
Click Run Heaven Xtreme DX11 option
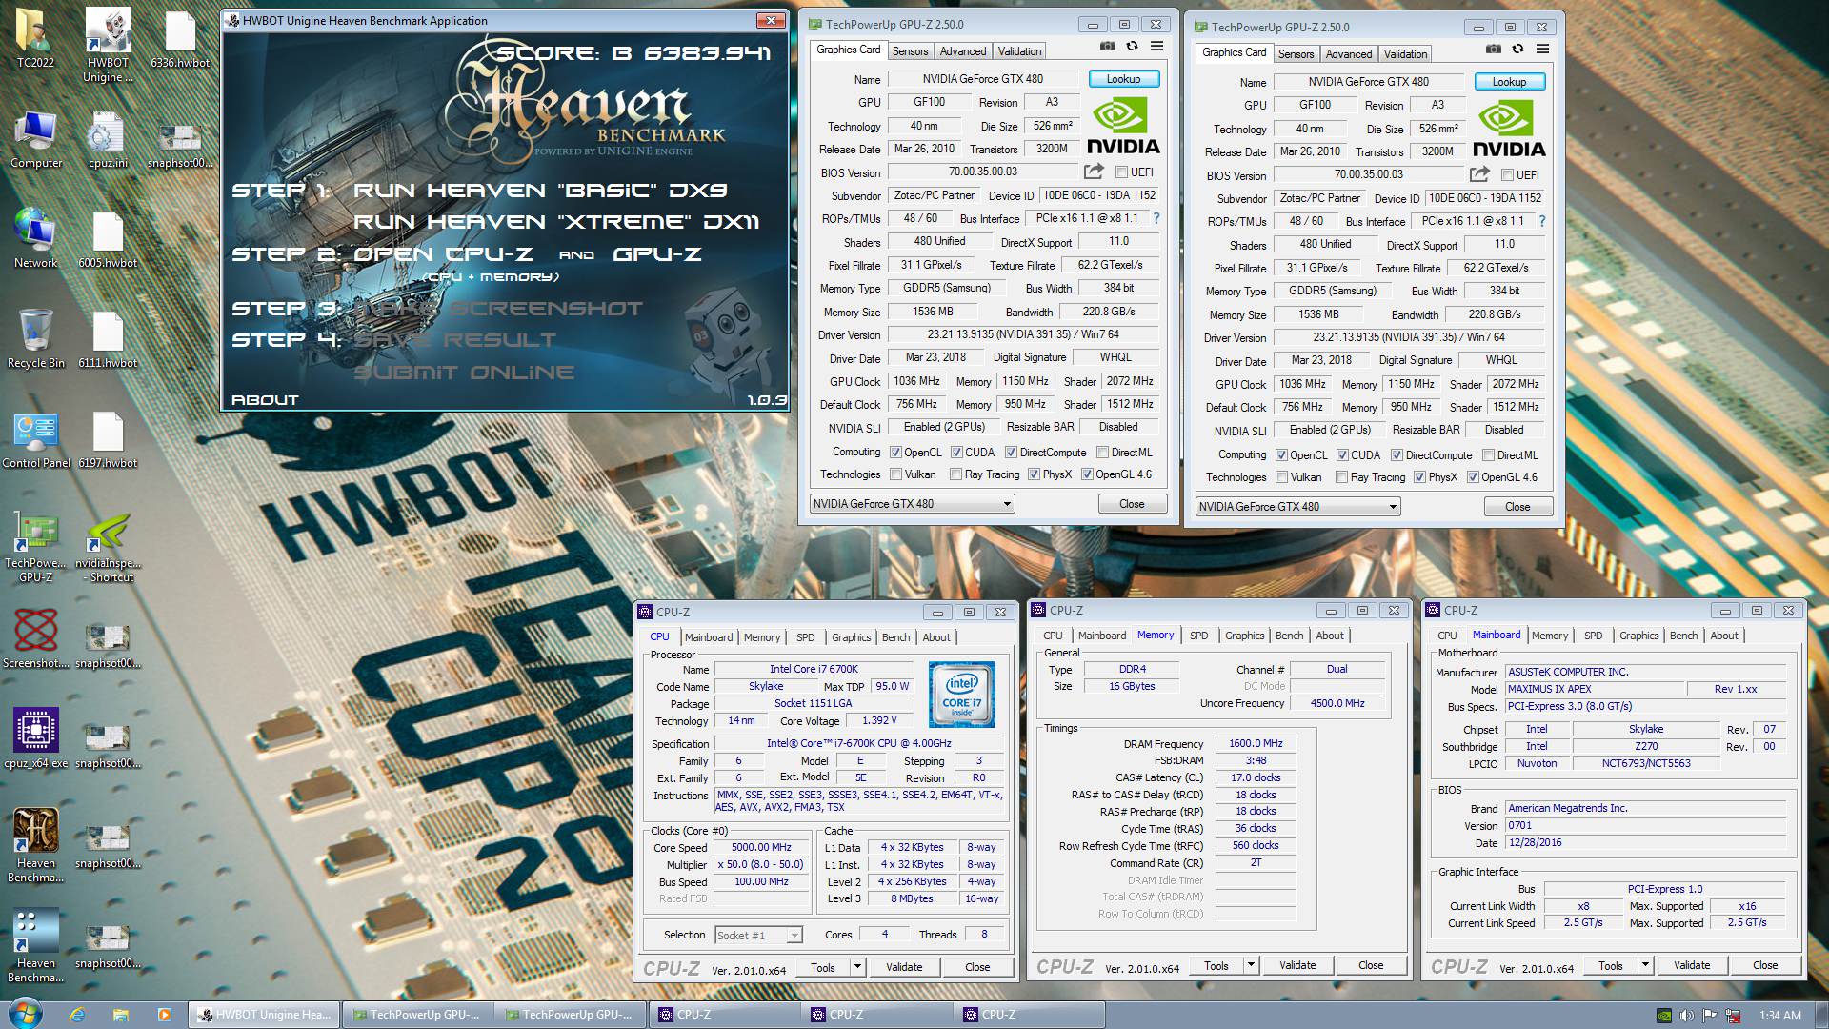pyautogui.click(x=556, y=222)
